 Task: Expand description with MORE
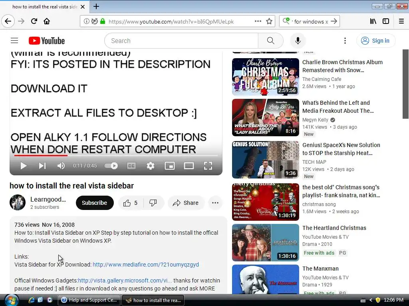pos(207,288)
